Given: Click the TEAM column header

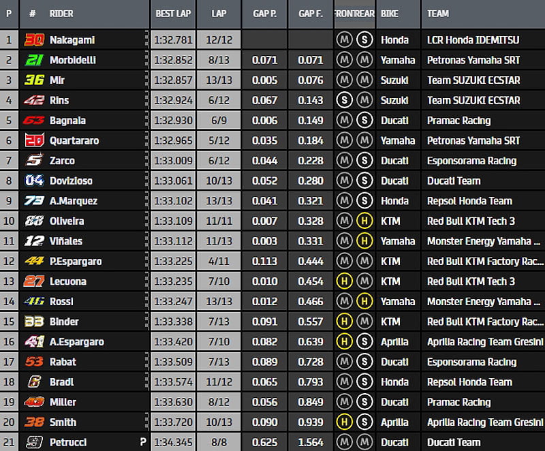Looking at the screenshot, I should pos(438,13).
